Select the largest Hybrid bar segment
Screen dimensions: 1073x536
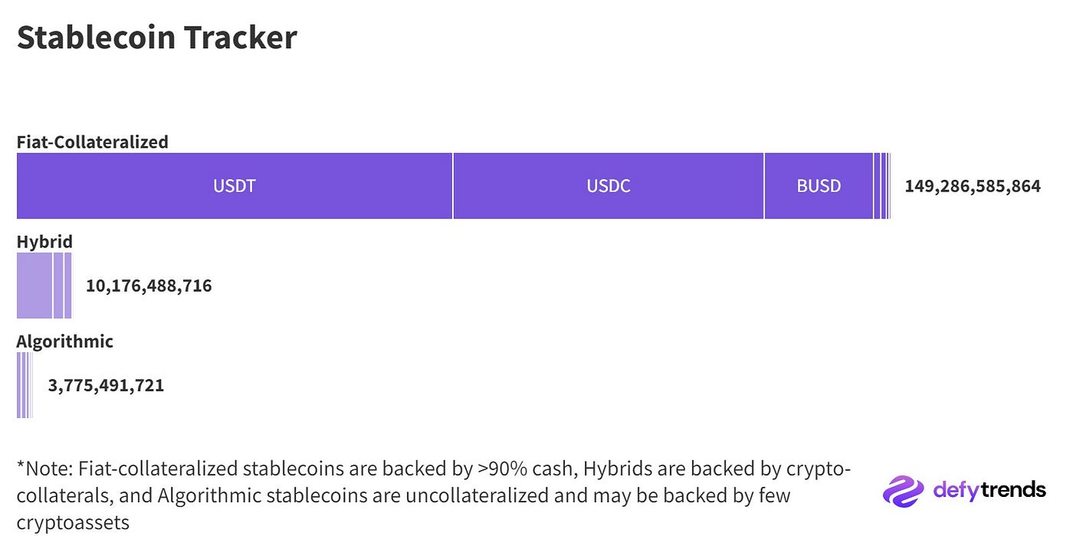[x=34, y=286]
